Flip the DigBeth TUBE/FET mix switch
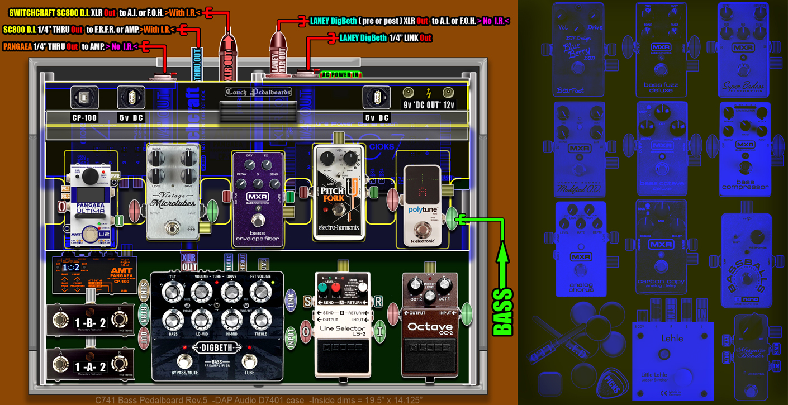The height and width of the screenshot is (405, 788). (x=246, y=306)
